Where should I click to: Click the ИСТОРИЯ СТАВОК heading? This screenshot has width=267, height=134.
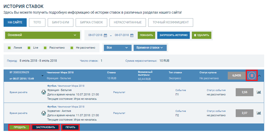click(24, 6)
